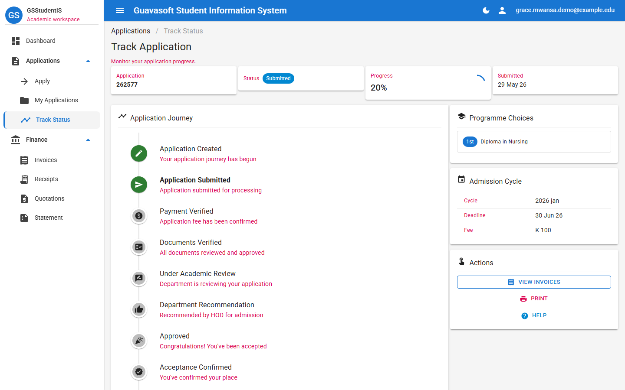Click the My Applications folder icon
Image resolution: width=625 pixels, height=390 pixels.
click(x=24, y=101)
